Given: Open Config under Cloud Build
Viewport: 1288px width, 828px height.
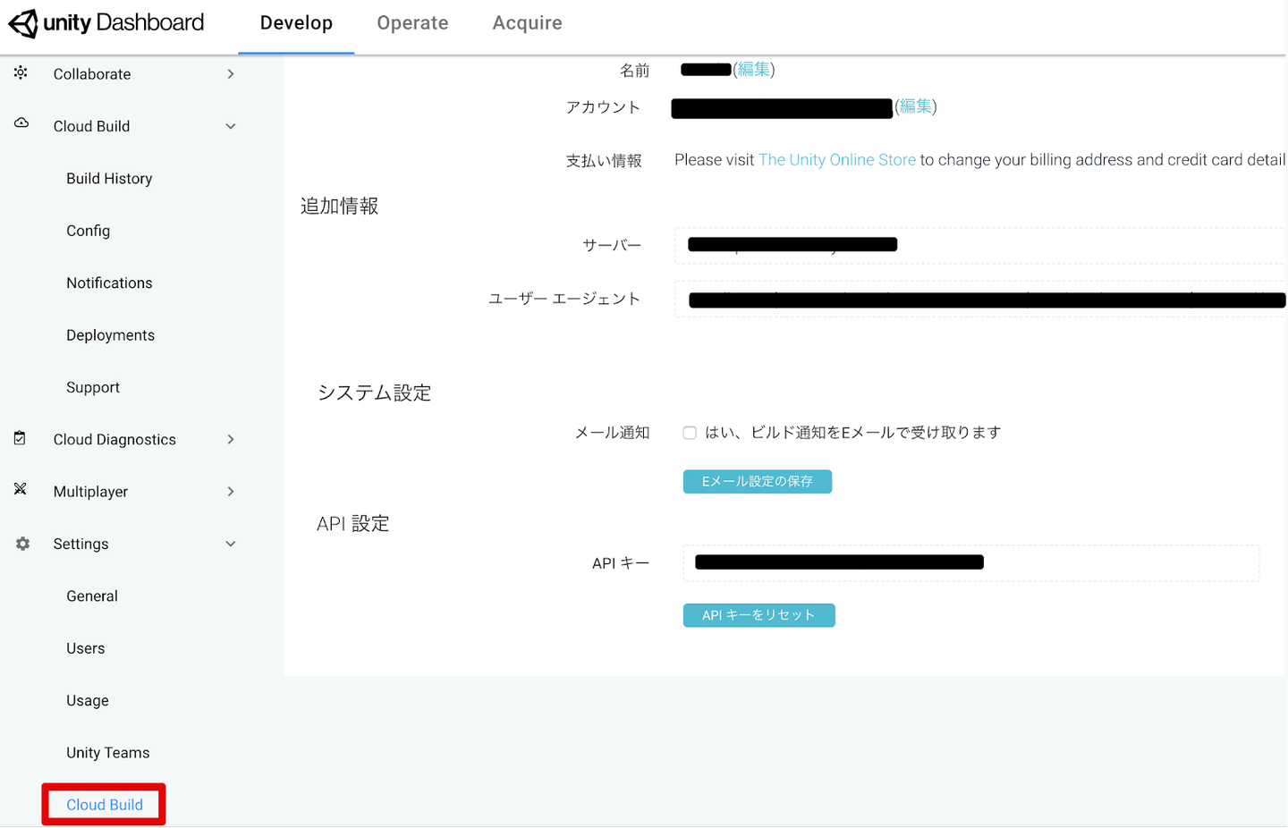Looking at the screenshot, I should [x=89, y=231].
